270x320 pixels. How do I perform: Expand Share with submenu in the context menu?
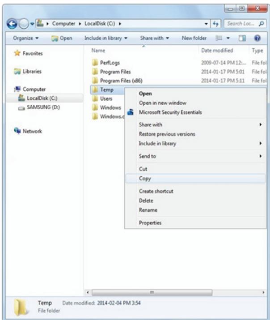(196, 125)
